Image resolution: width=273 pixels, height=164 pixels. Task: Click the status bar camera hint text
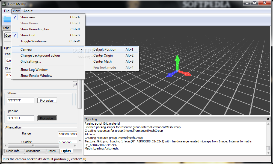point(44,159)
